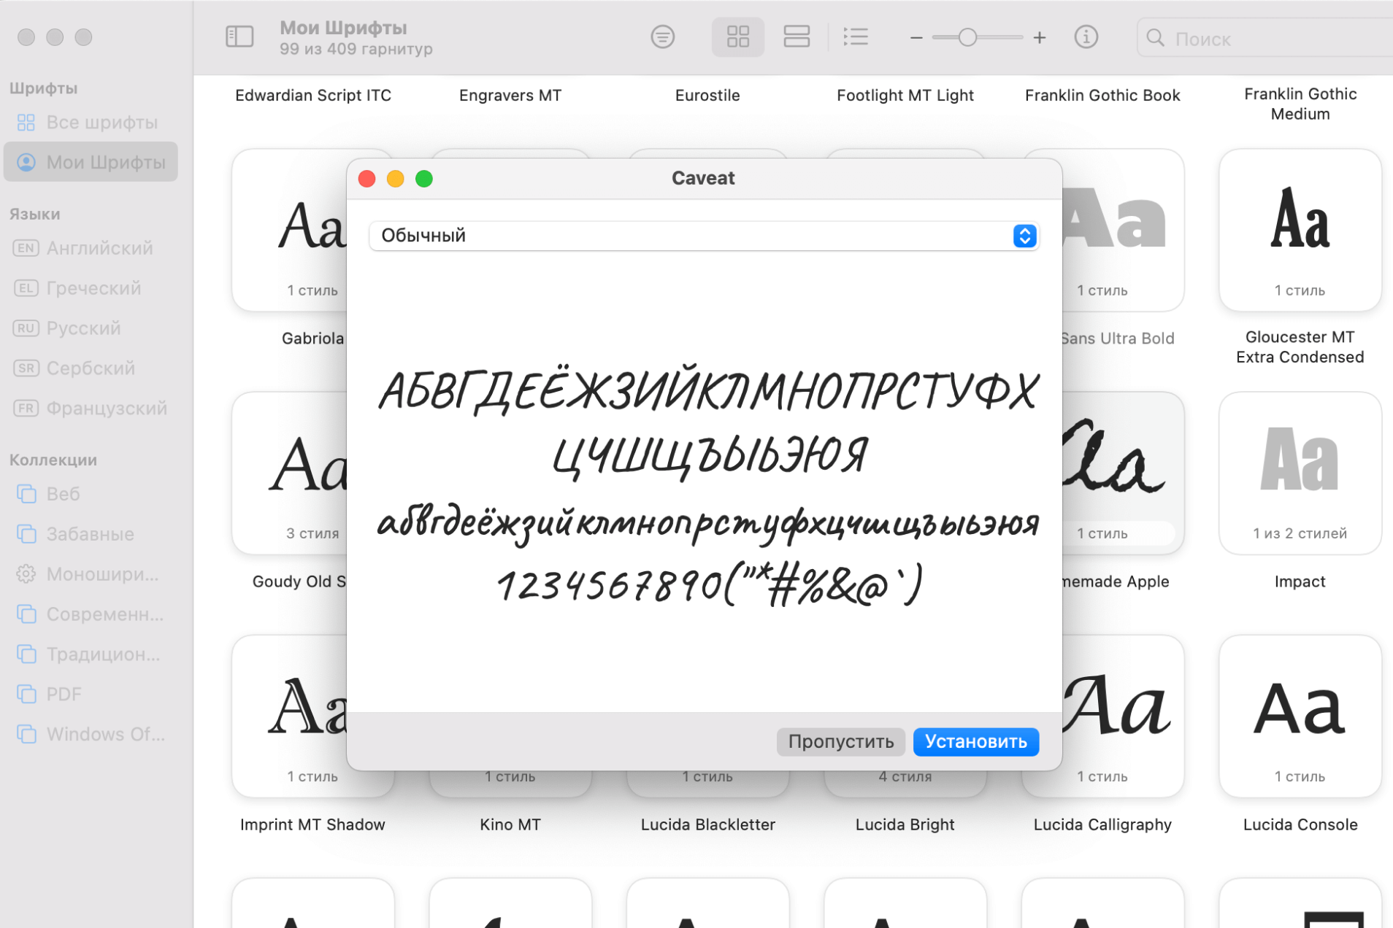Screen dimensions: 1393x928
Task: Switch to grid view icon
Action: (737, 36)
